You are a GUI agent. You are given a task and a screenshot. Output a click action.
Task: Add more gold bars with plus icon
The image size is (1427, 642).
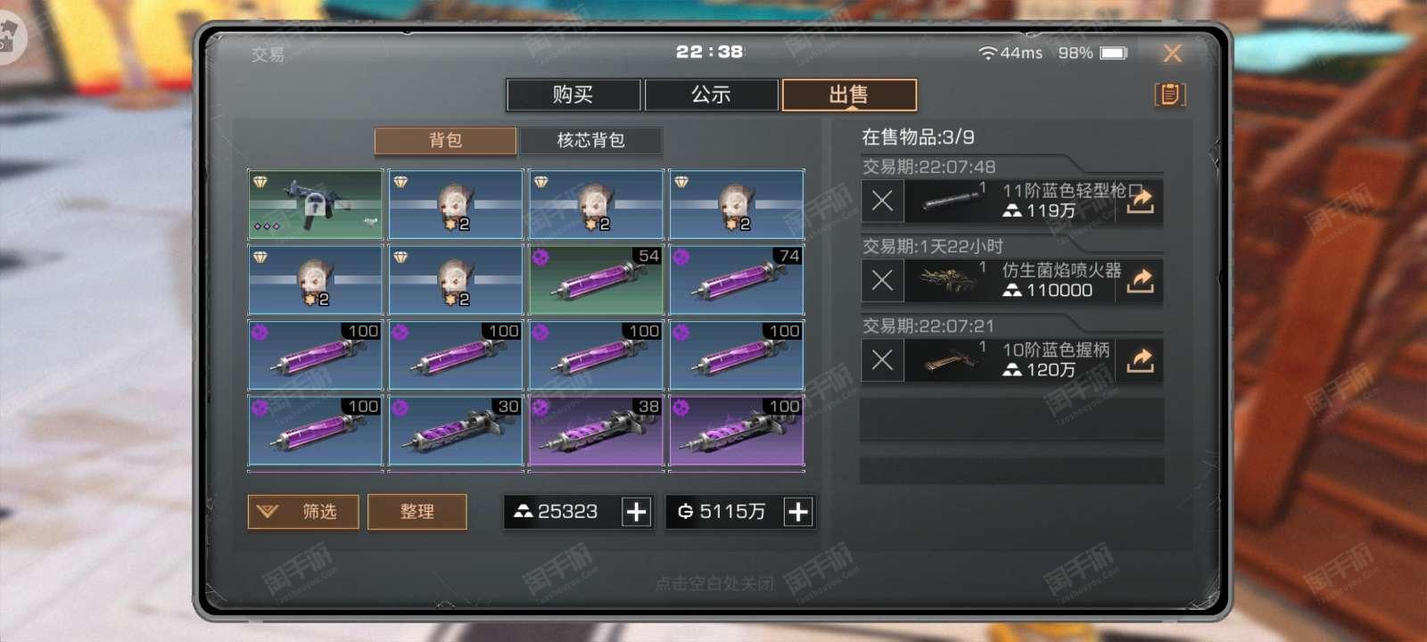pyautogui.click(x=636, y=512)
